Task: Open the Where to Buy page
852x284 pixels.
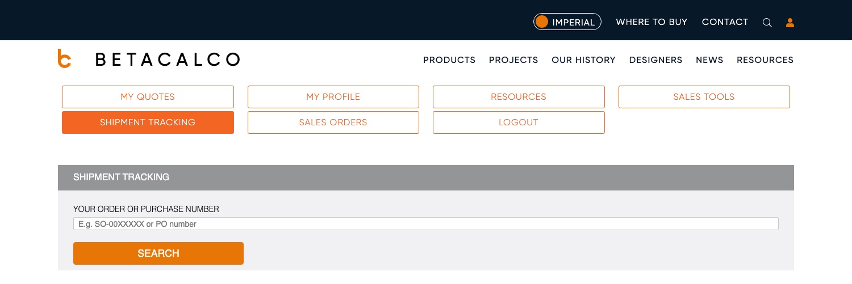Action: 651,22
